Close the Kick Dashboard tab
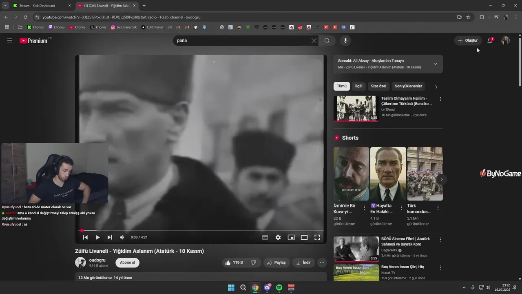 69,6
